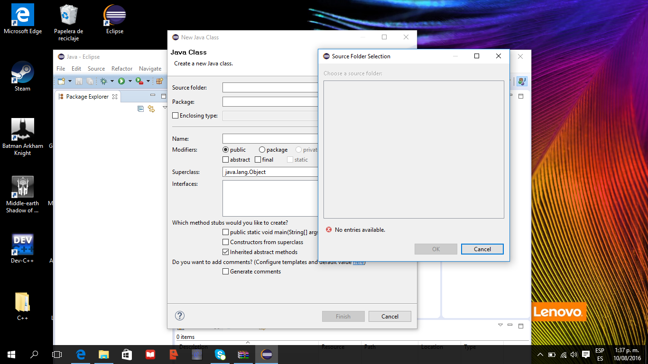Uncheck Inherited abstract methods checkbox
The image size is (648, 364).
[226, 252]
